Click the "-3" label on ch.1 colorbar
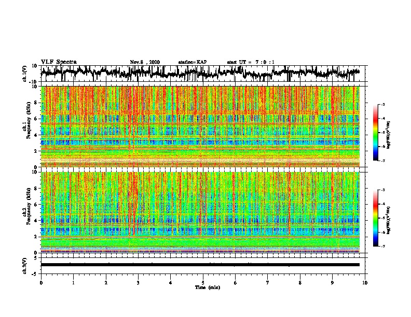 point(383,104)
